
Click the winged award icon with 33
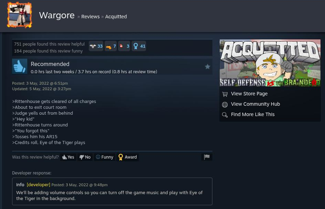[x=96, y=46]
